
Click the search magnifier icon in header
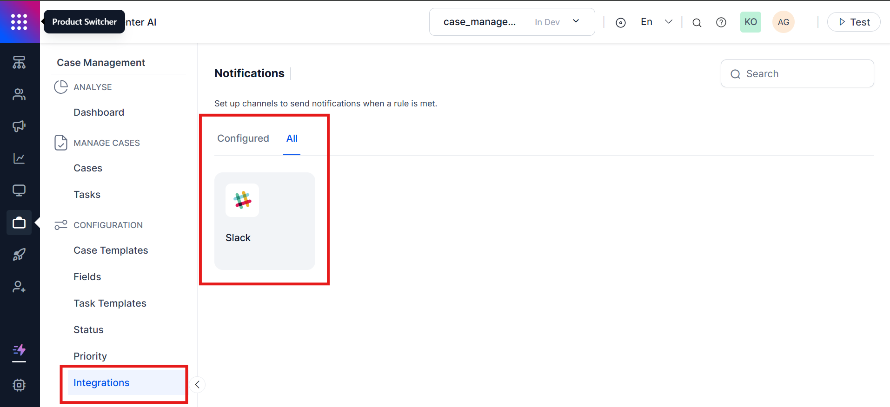pos(697,22)
